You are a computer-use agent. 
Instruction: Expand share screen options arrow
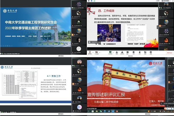(113, 53)
